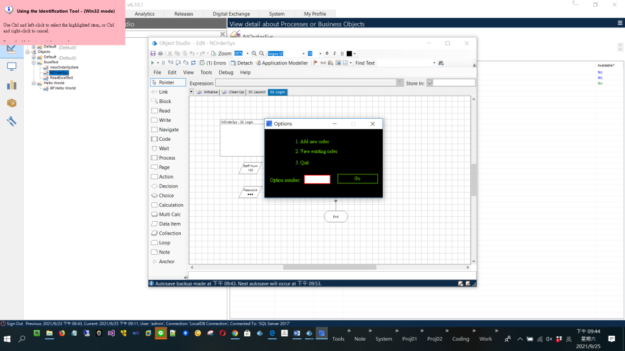
Task: Open Control Room monitor icon in sidebar
Action: click(x=12, y=66)
